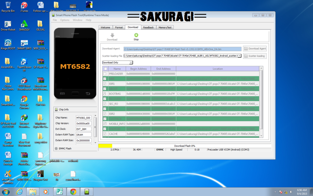Toggle the PRELOADER row checkbox

105,74
